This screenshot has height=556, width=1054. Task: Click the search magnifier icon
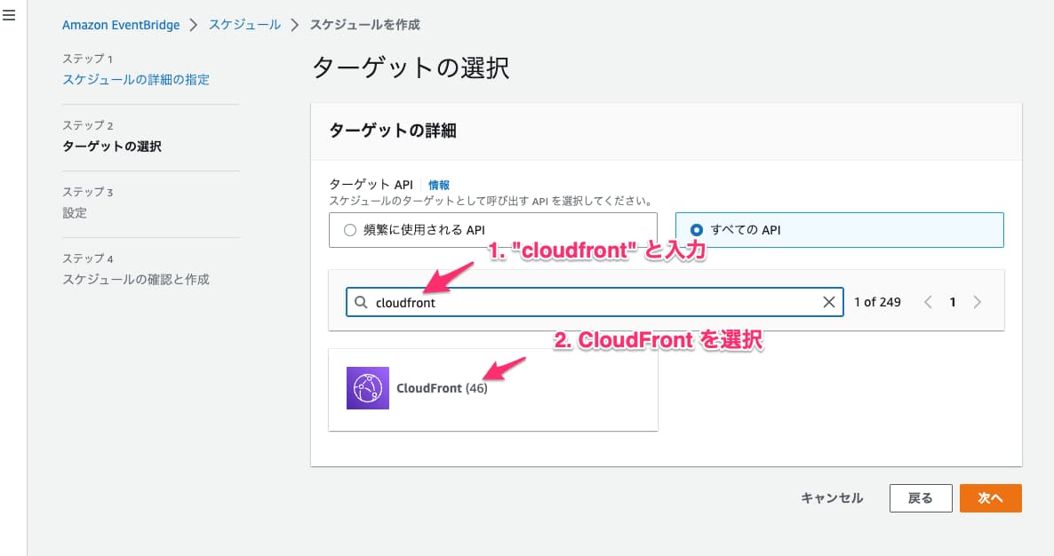[x=361, y=302]
